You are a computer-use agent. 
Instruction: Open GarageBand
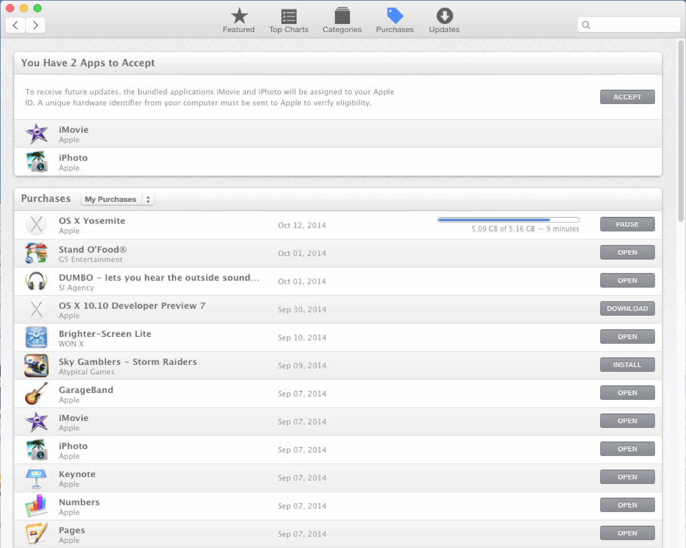(x=627, y=392)
